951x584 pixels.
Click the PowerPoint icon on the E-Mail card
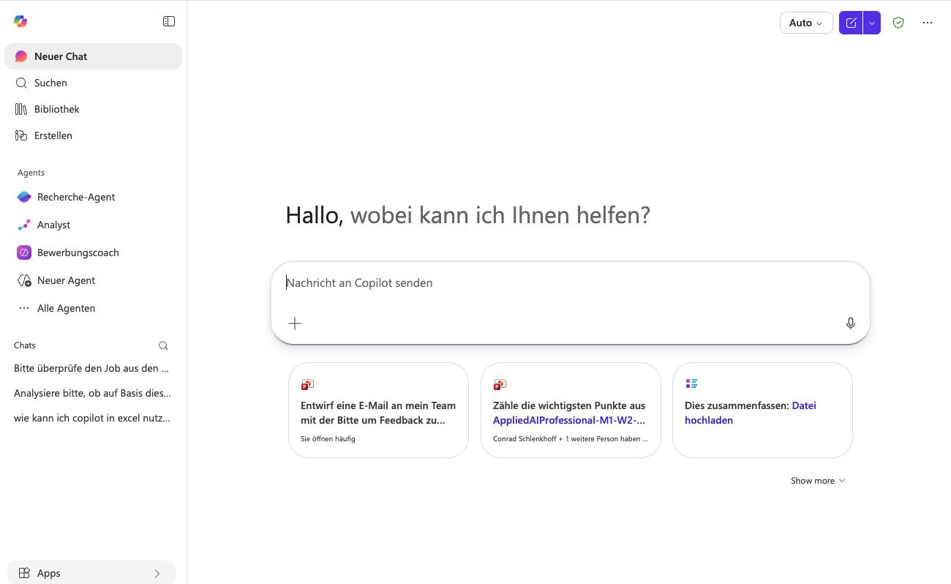307,384
